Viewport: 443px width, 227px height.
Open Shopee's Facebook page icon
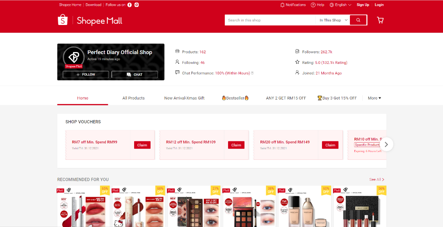[130, 5]
